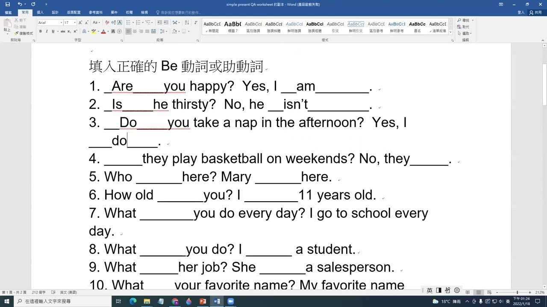Toggle bold formatting
Image resolution: width=547 pixels, height=307 pixels.
(x=41, y=31)
